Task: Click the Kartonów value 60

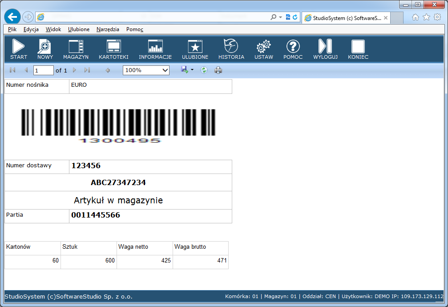Action: click(56, 260)
